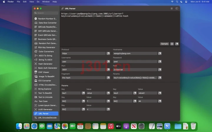
Task: Open Safari from the Dock
Action: click(34, 126)
